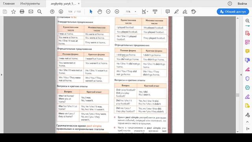Open the Compress PDF icon in right panel
Screen dimensions: 252x142
click(248, 88)
